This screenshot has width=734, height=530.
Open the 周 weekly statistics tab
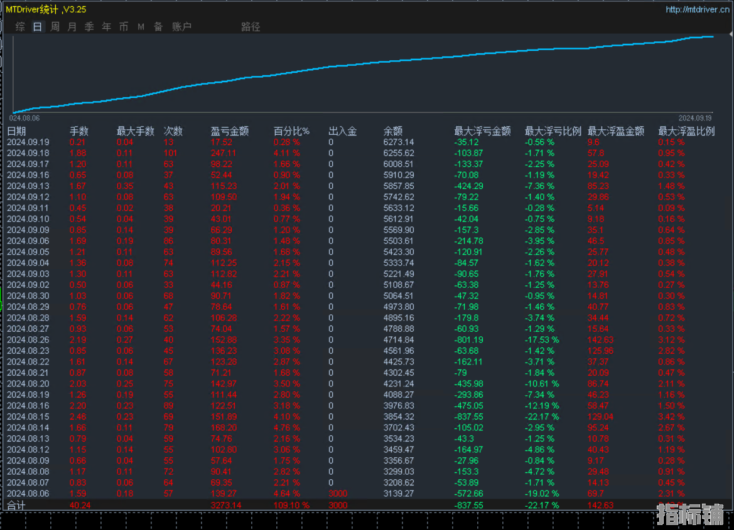tap(55, 27)
